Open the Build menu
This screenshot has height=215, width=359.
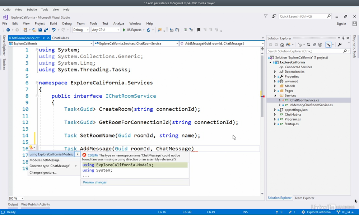(53, 23)
